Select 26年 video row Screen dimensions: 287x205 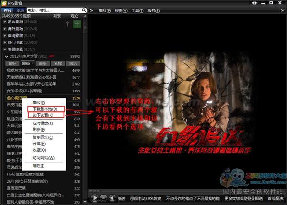coord(43,181)
